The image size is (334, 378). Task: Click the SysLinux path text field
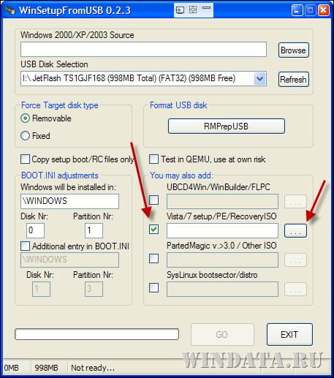(x=222, y=289)
